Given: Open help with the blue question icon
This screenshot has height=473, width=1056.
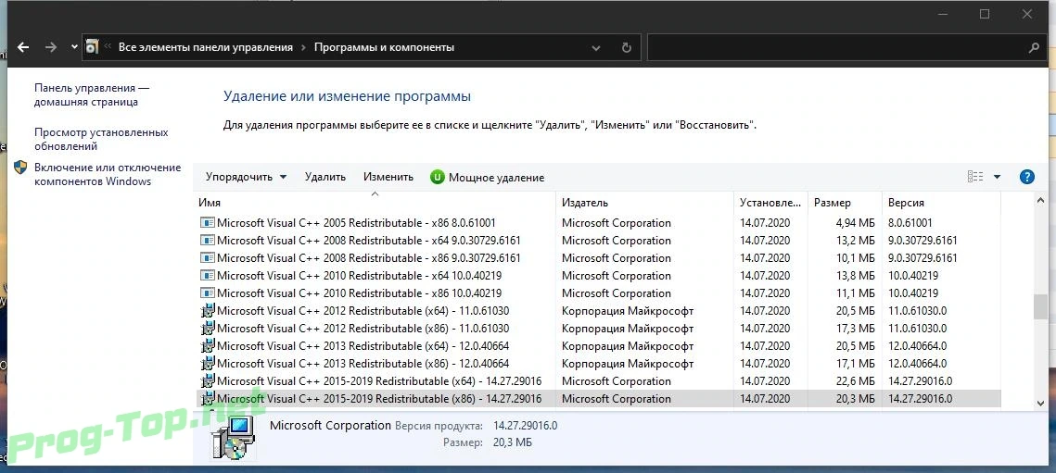Looking at the screenshot, I should [x=1026, y=177].
